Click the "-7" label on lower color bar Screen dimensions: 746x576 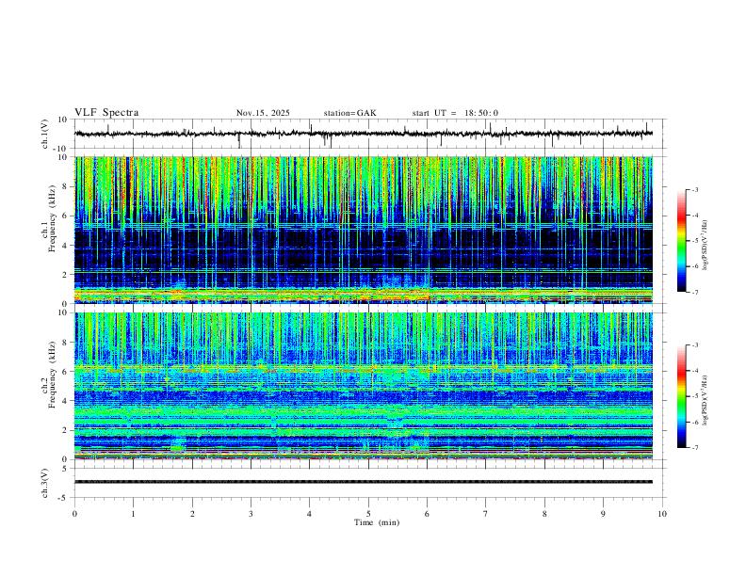coord(694,448)
